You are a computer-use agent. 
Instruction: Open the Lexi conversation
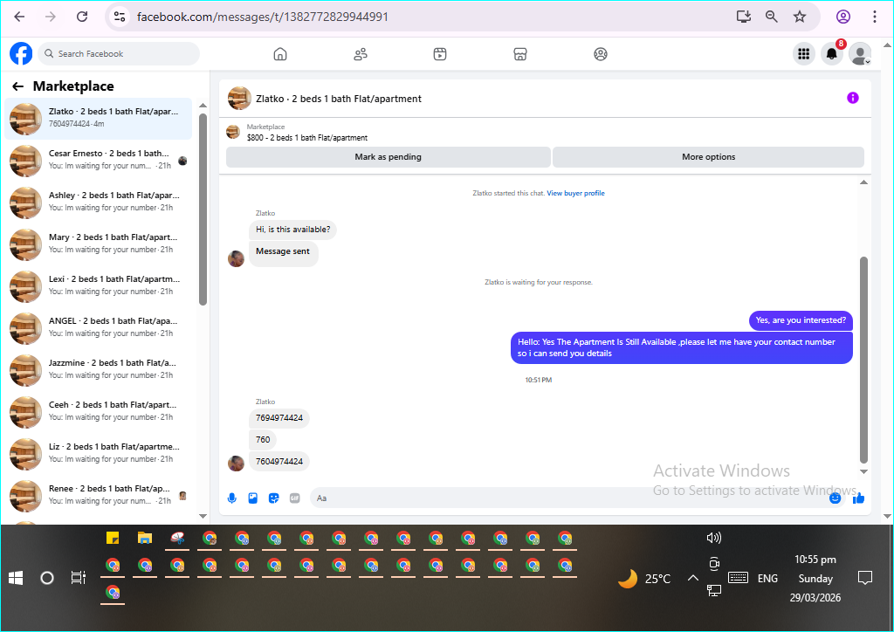[x=98, y=286]
